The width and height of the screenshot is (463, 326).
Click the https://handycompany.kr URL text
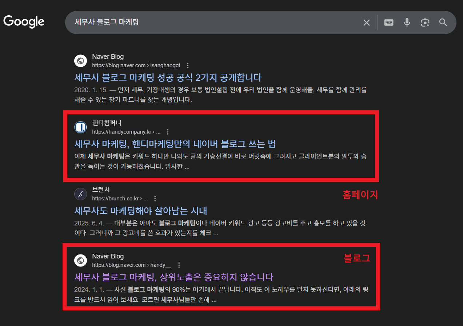tap(126, 132)
